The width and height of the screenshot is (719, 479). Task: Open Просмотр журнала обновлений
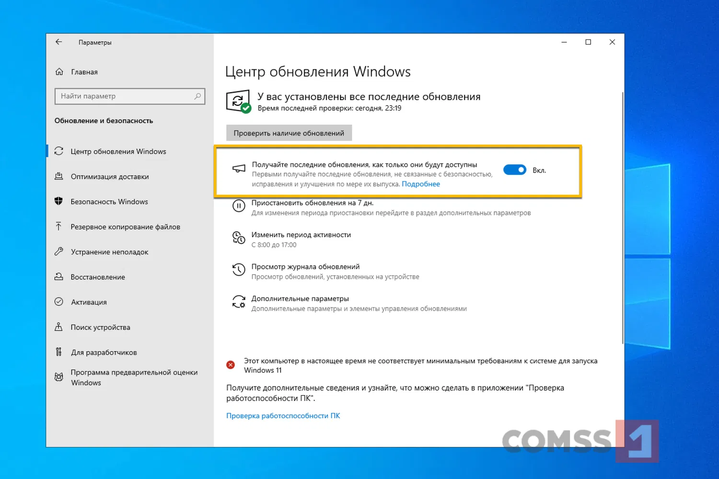point(305,267)
